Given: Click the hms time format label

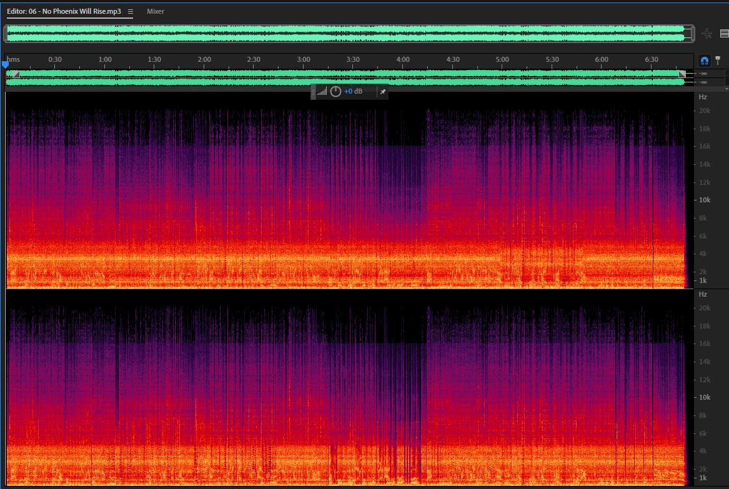Looking at the screenshot, I should [x=13, y=59].
